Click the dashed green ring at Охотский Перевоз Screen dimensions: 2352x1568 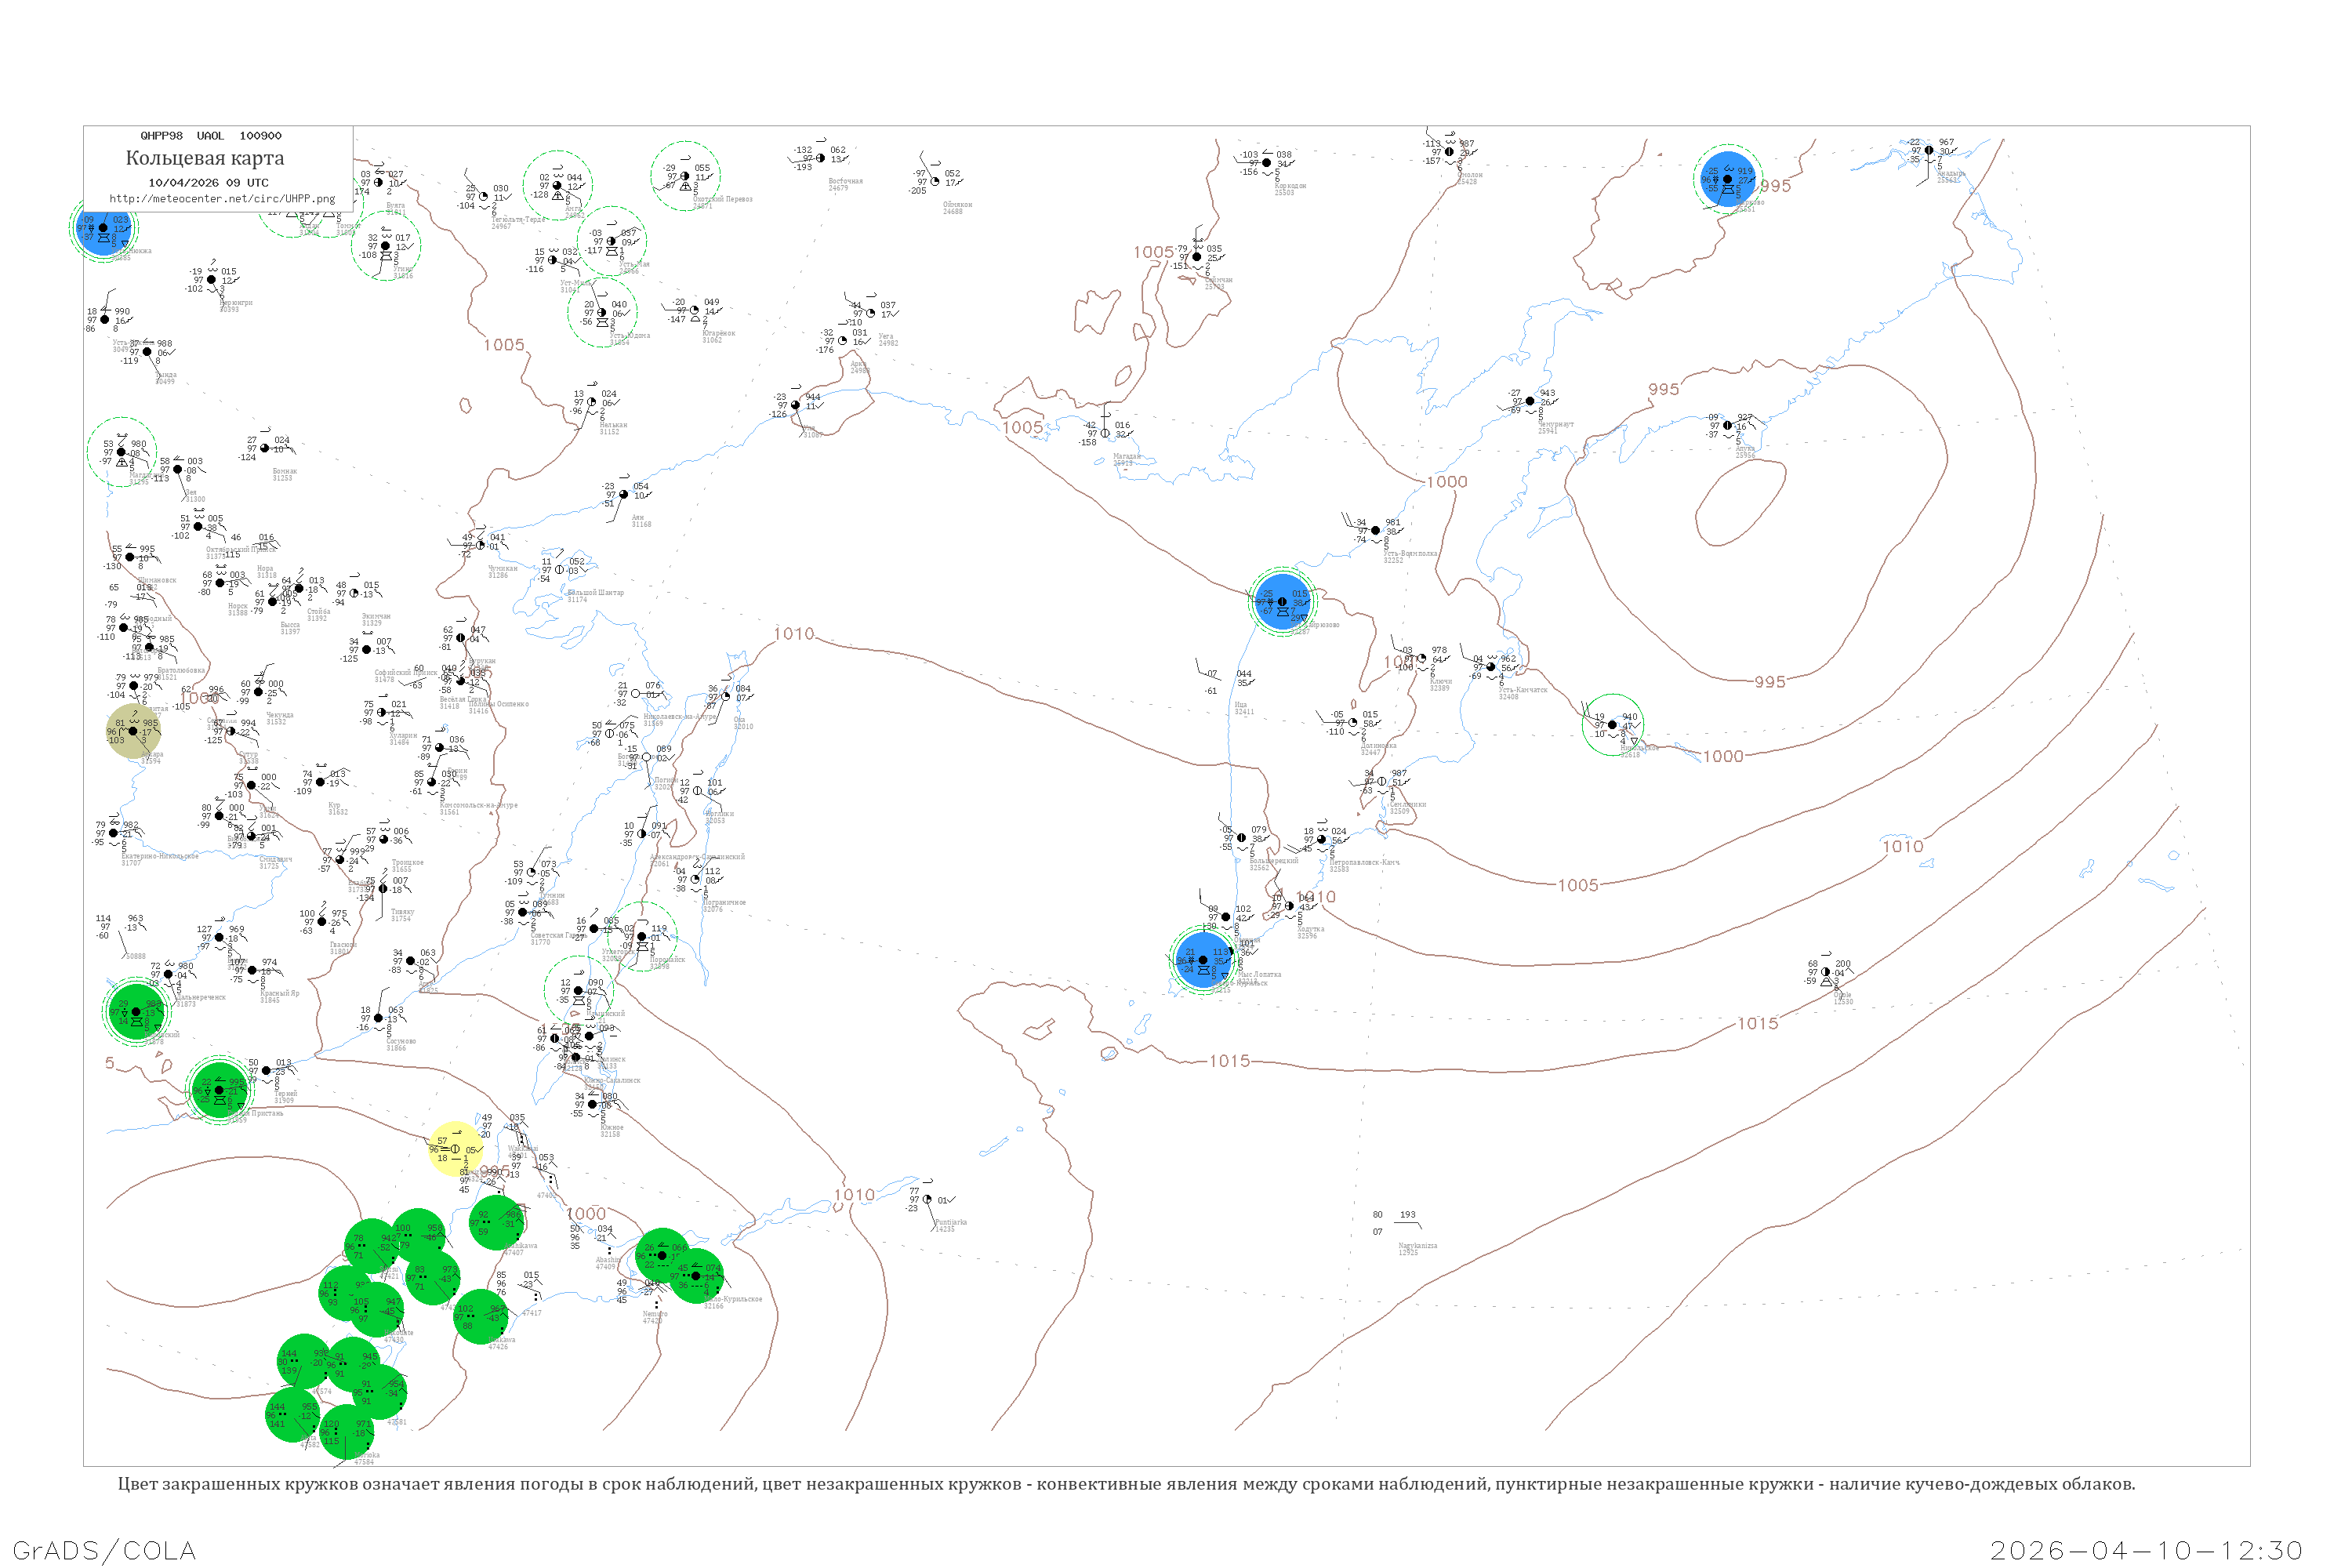point(685,177)
